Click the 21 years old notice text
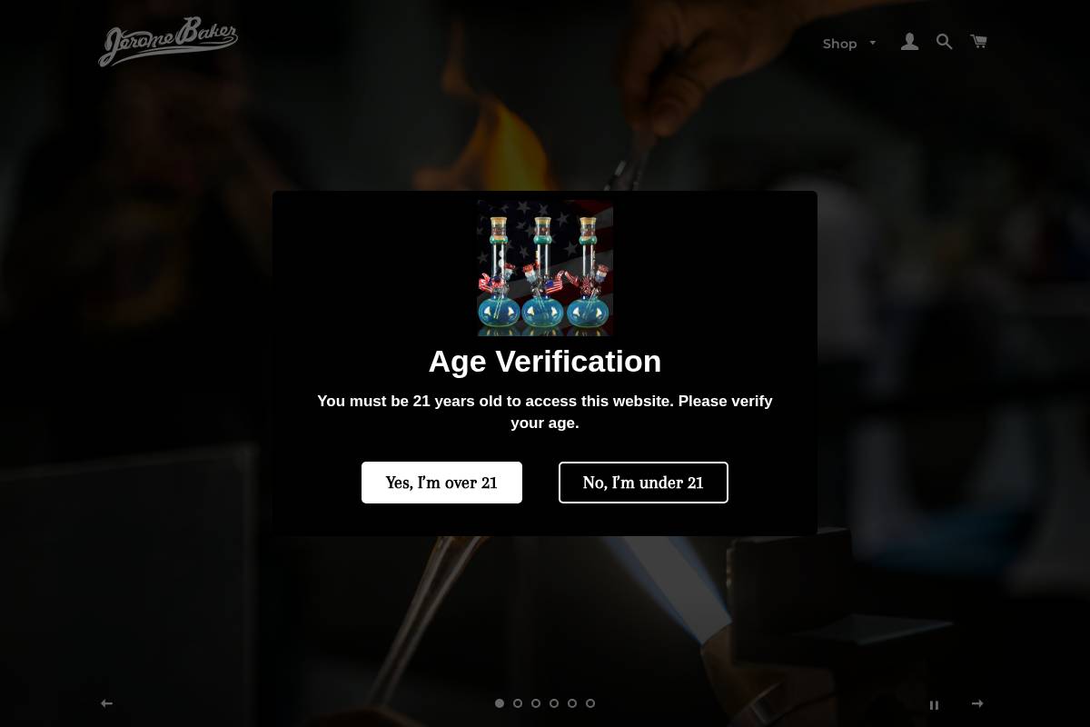Image resolution: width=1090 pixels, height=727 pixels. pos(545,412)
